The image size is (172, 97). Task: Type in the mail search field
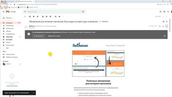coord(54,12)
